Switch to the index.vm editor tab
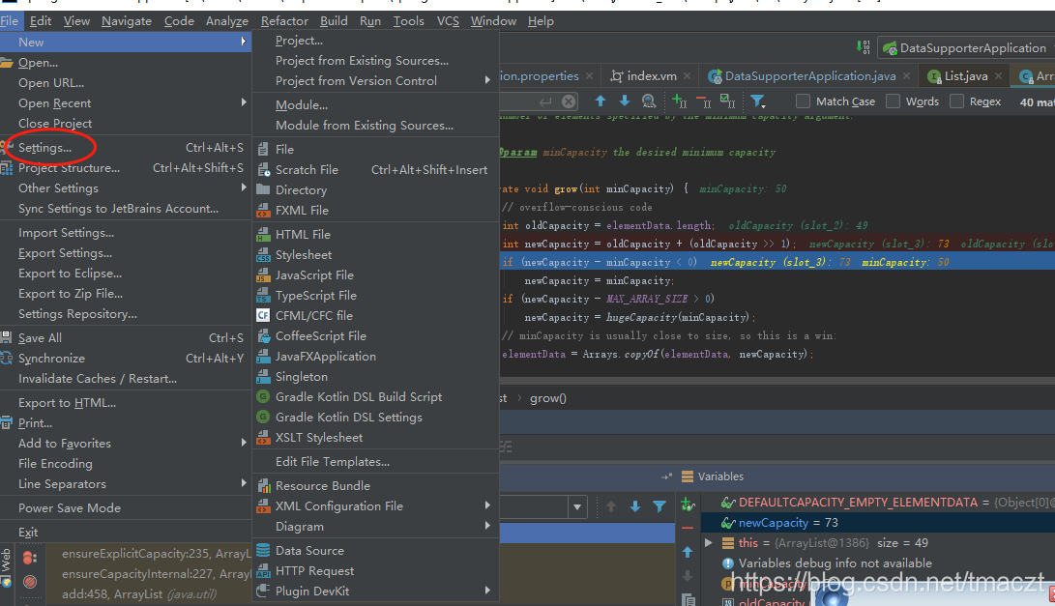 pyautogui.click(x=652, y=76)
